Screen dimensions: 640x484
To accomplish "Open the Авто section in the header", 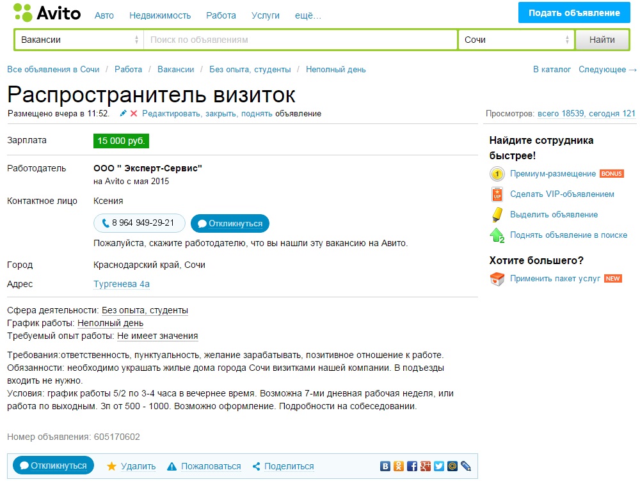I will tap(104, 15).
